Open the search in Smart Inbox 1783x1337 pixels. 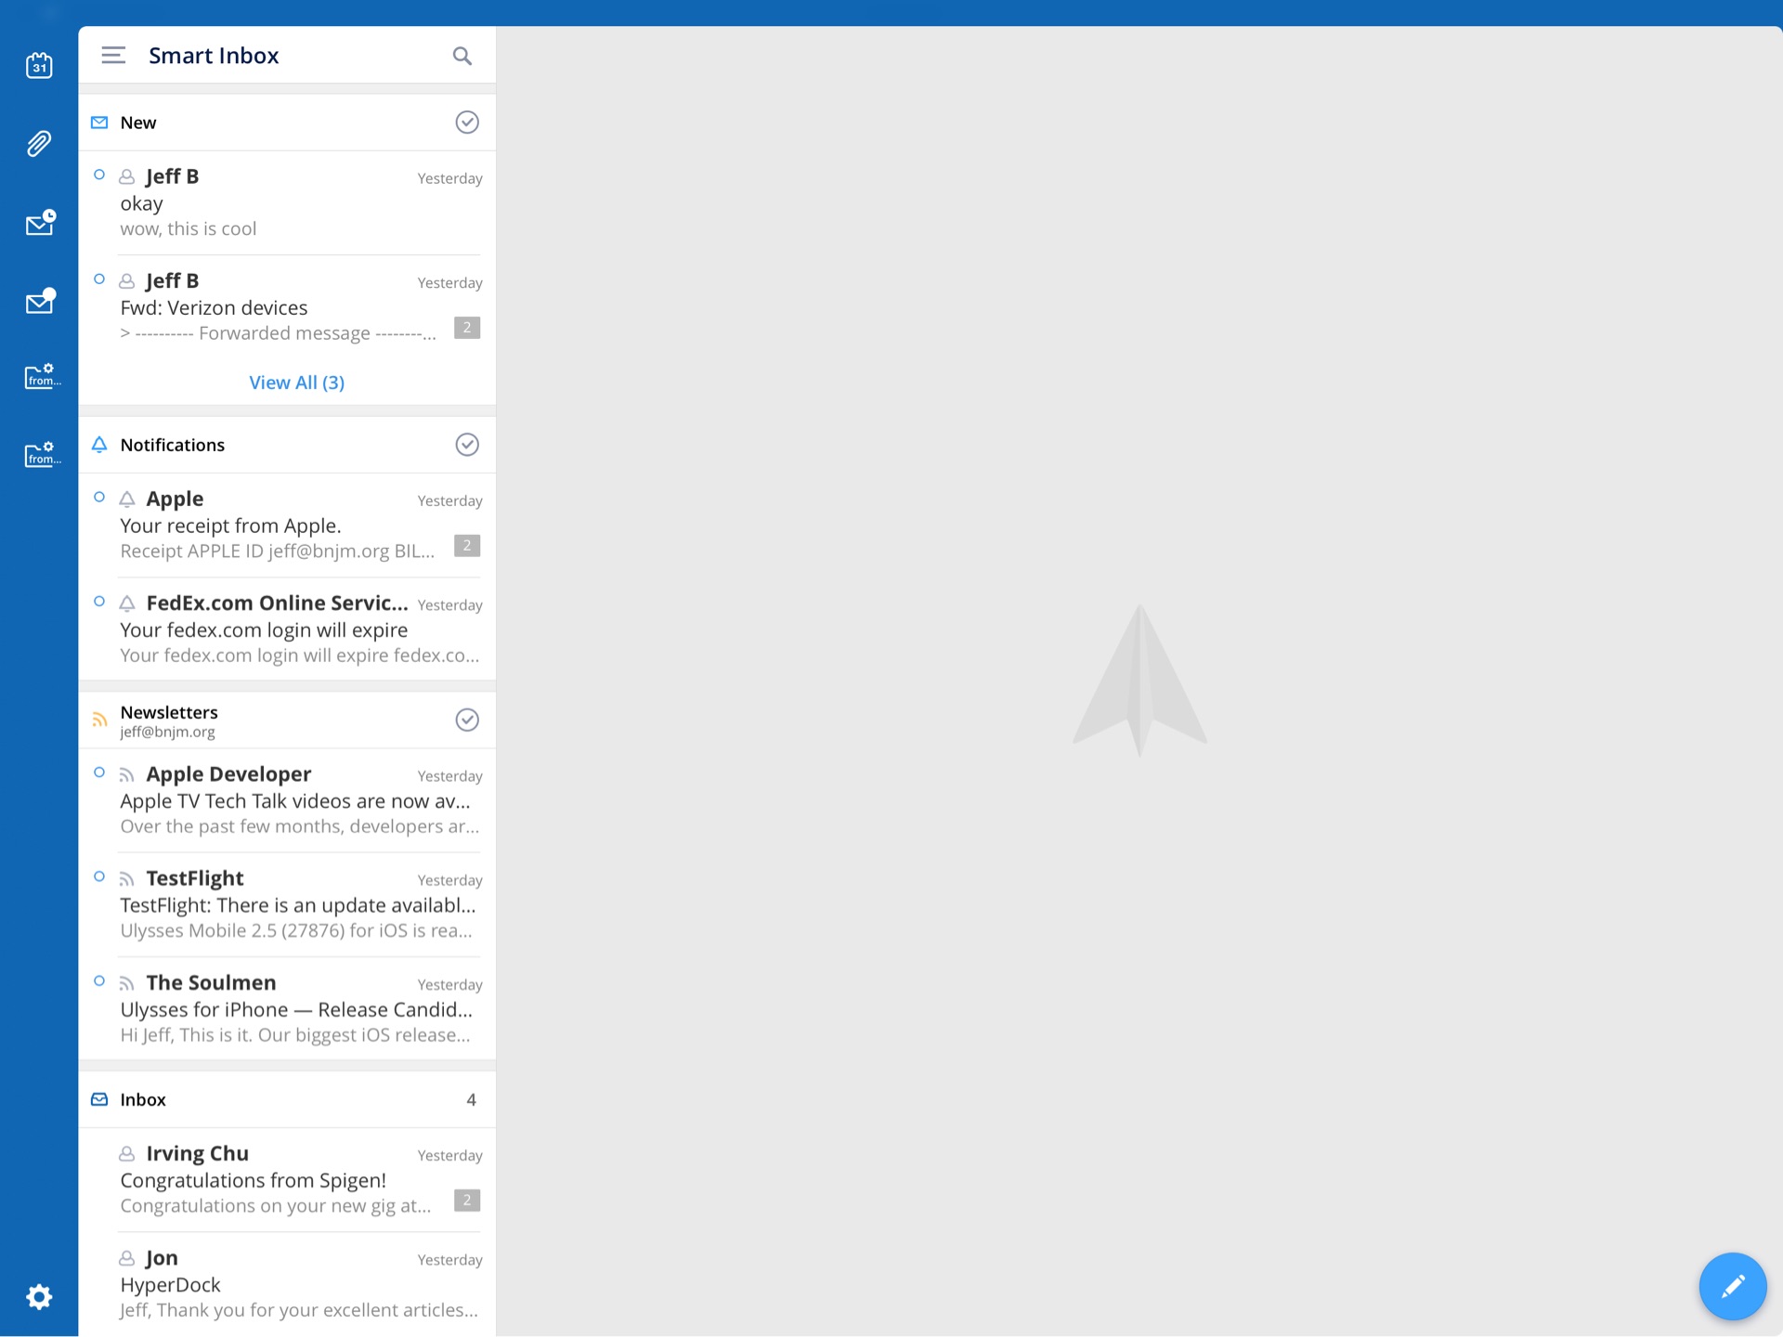coord(462,56)
